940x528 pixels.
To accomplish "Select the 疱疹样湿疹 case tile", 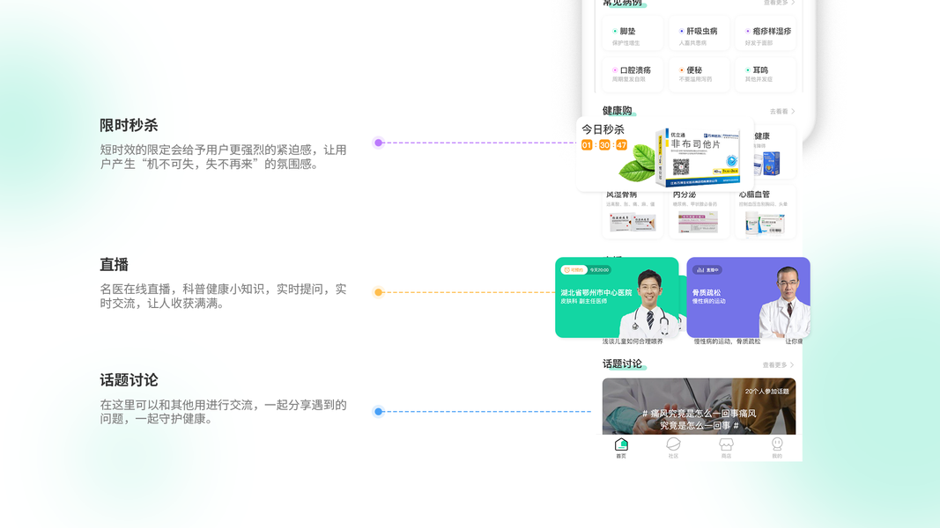I will tap(766, 35).
